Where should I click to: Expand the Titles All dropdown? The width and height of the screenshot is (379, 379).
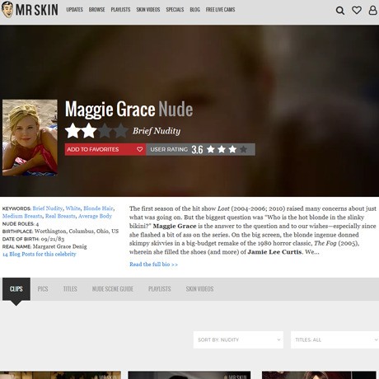point(335,339)
